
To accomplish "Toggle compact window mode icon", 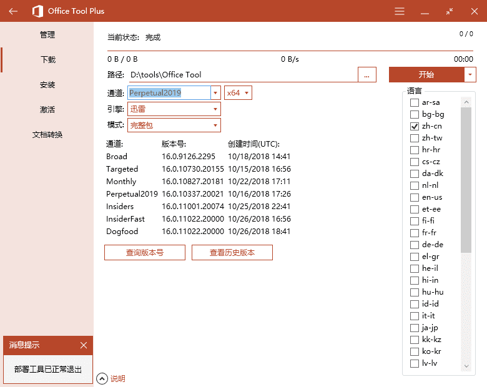I will (x=449, y=11).
